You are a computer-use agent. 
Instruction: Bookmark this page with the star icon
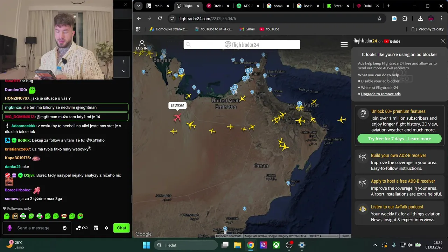pos(379,19)
